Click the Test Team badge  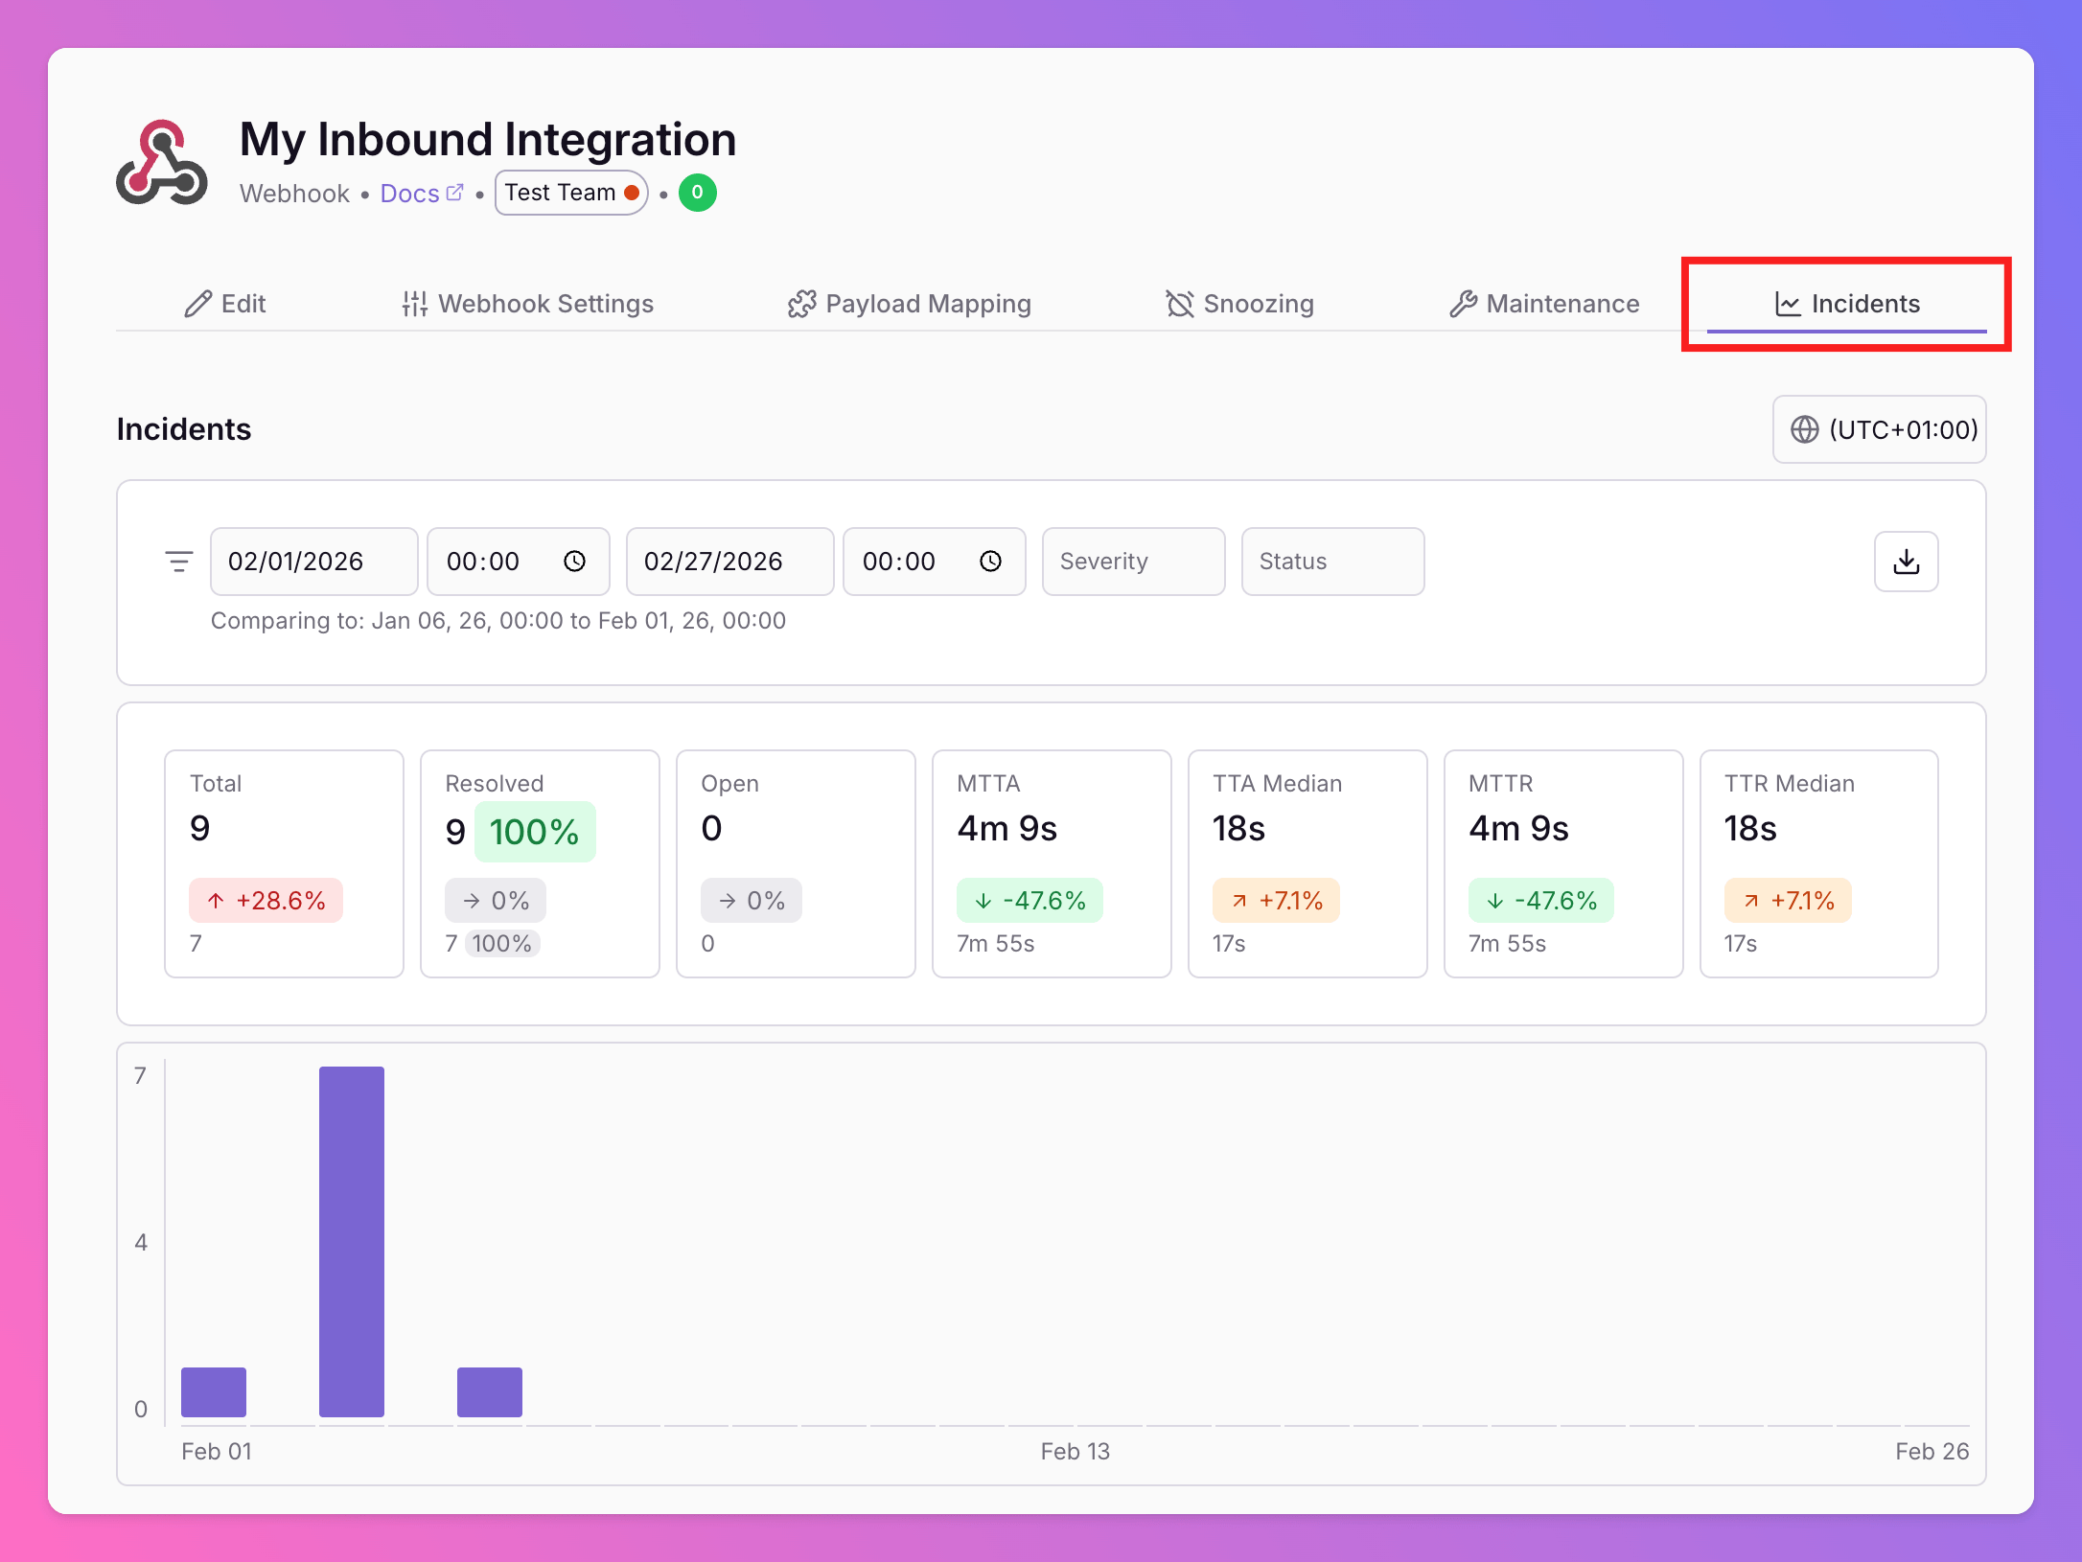[571, 193]
